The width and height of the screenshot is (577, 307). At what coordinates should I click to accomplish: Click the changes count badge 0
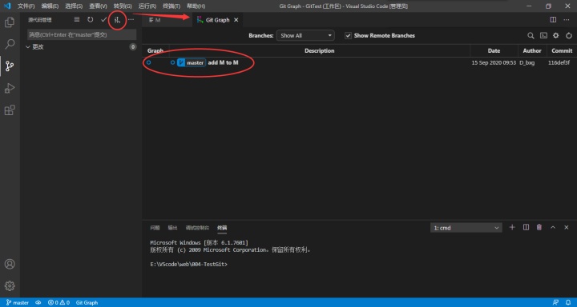[133, 47]
